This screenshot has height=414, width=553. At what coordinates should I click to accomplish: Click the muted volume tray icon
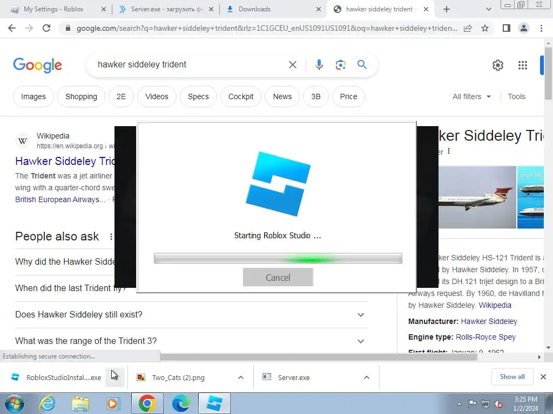[498, 404]
